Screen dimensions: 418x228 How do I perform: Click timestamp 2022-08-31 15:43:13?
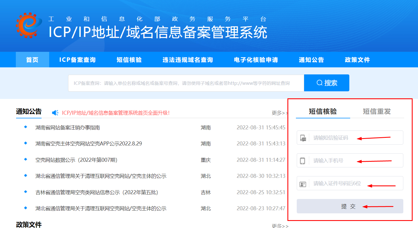[261, 144]
